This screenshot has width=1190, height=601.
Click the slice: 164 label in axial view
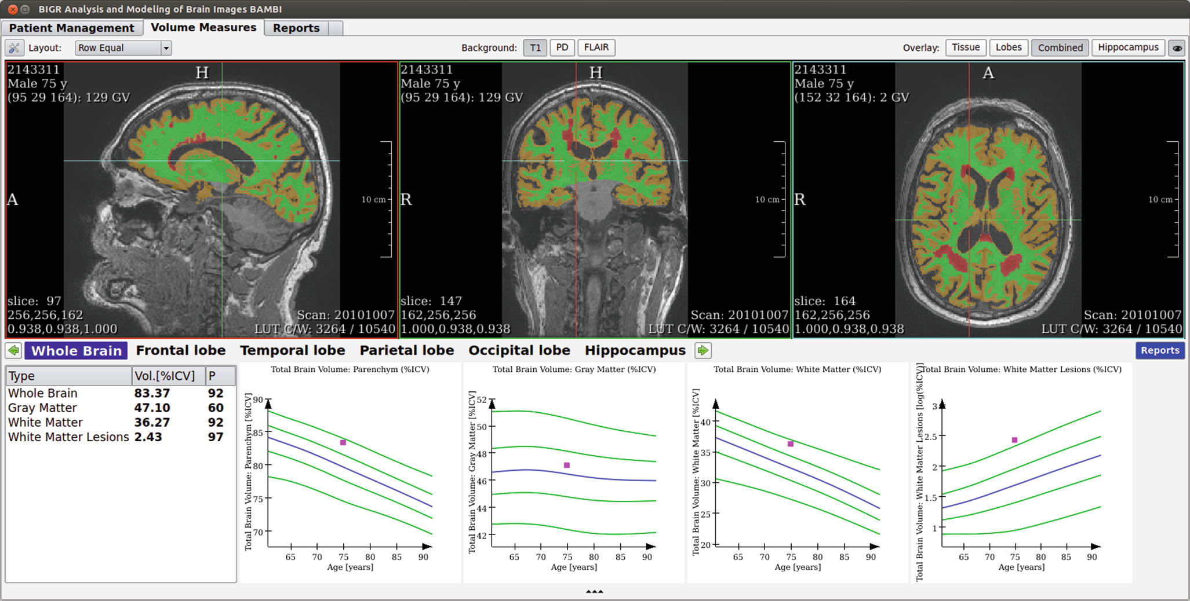(825, 301)
